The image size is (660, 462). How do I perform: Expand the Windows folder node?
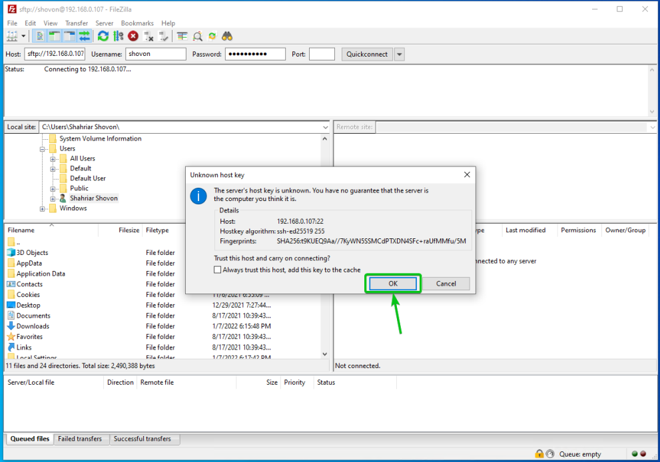(x=42, y=209)
